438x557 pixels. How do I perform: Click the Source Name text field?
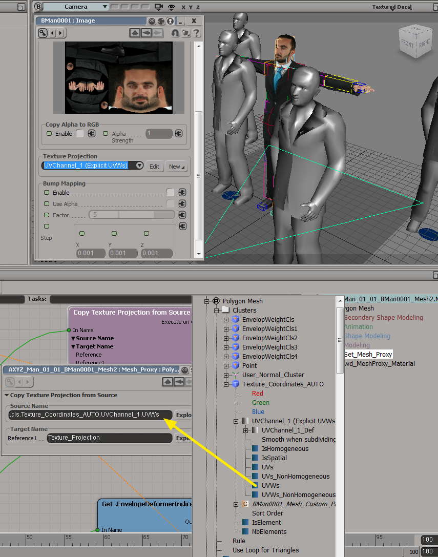90,415
